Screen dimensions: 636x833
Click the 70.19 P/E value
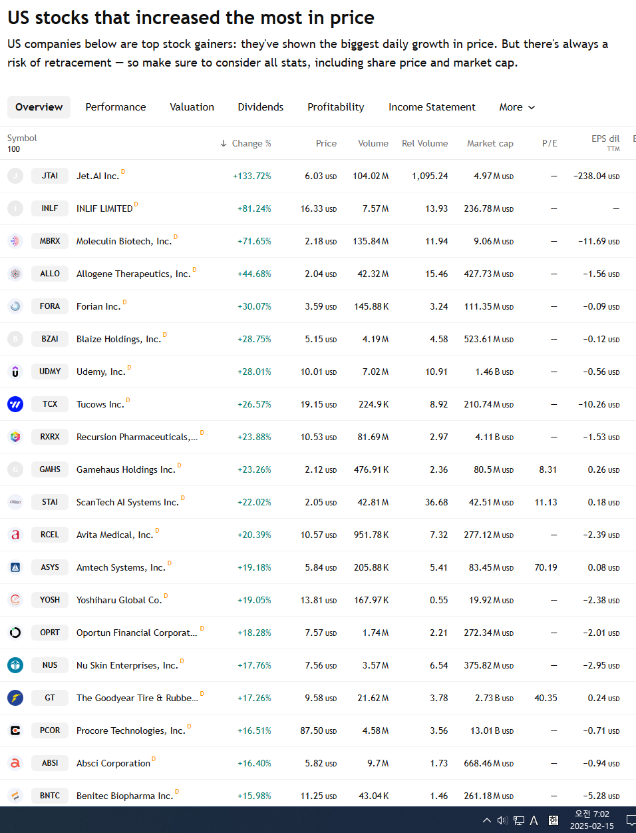(546, 567)
